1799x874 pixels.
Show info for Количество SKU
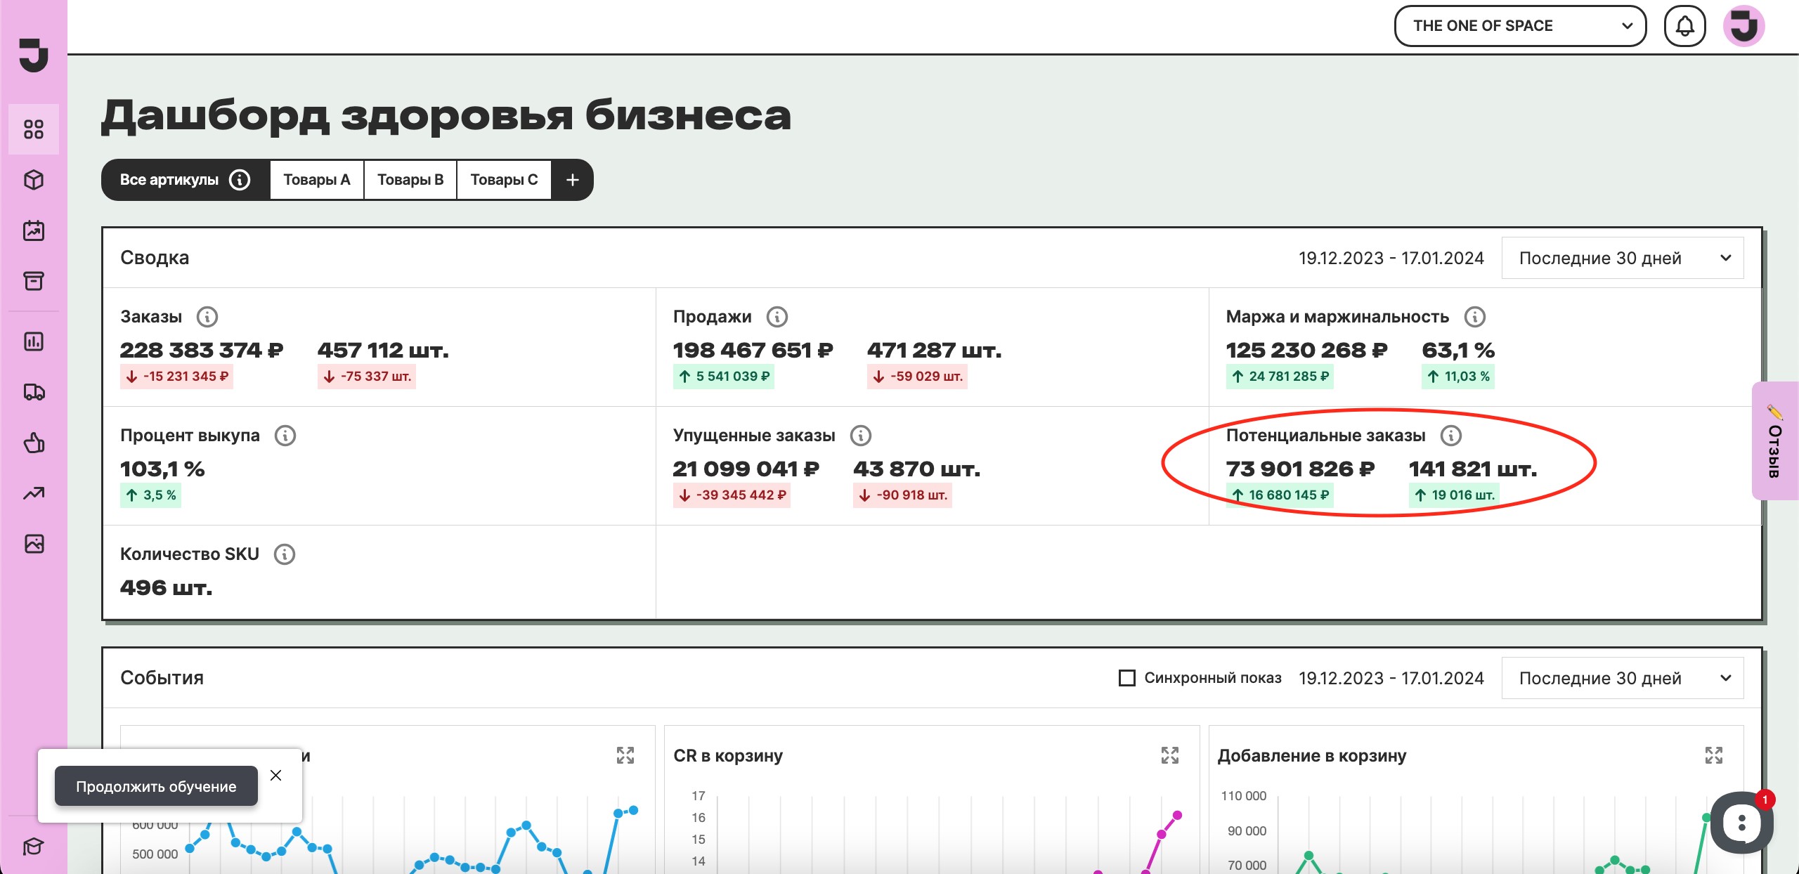coord(285,554)
